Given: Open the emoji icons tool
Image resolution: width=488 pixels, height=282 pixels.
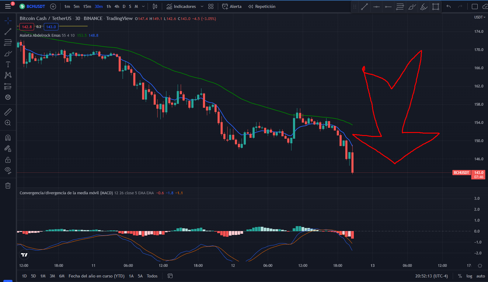Looking at the screenshot, I should click(x=8, y=97).
